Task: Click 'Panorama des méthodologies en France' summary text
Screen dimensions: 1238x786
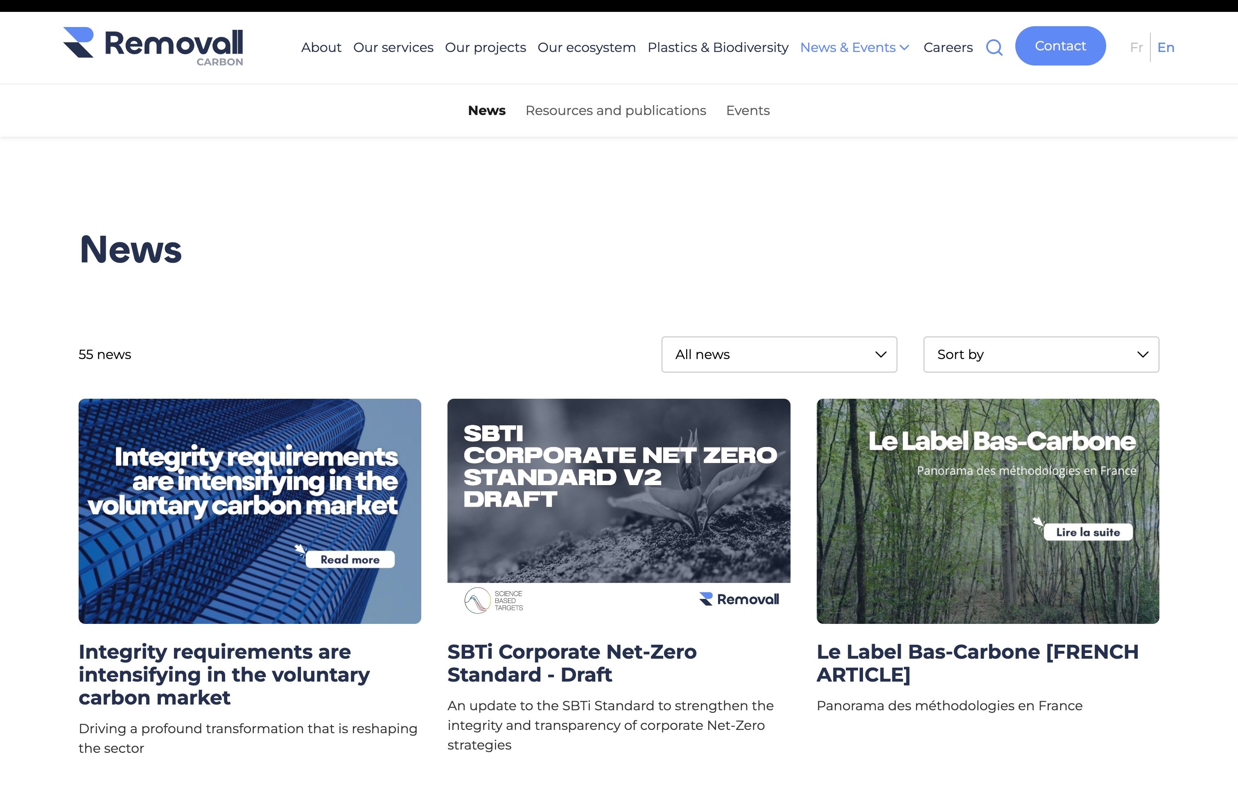Action: (x=949, y=705)
